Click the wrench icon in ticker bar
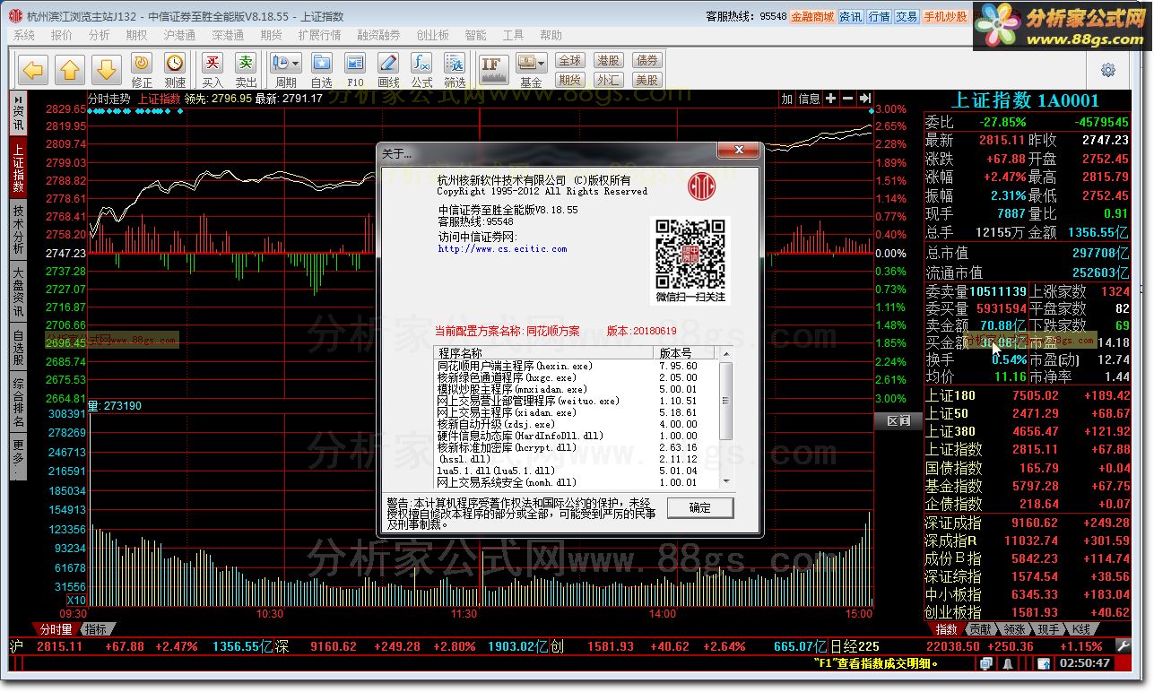This screenshot has height=692, width=1154. [x=1123, y=645]
